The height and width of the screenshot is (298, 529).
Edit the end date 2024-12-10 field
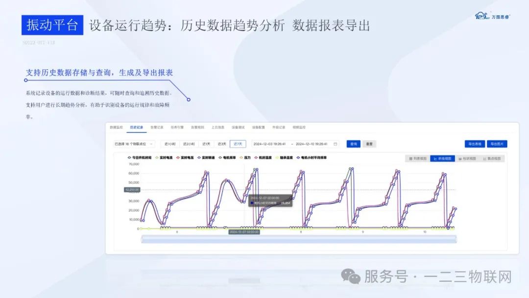click(312, 144)
